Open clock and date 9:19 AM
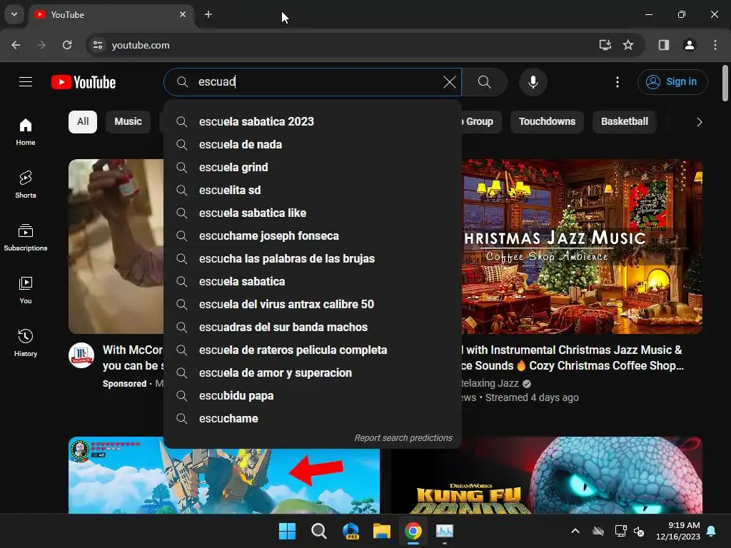The width and height of the screenshot is (731, 548). pyautogui.click(x=678, y=531)
